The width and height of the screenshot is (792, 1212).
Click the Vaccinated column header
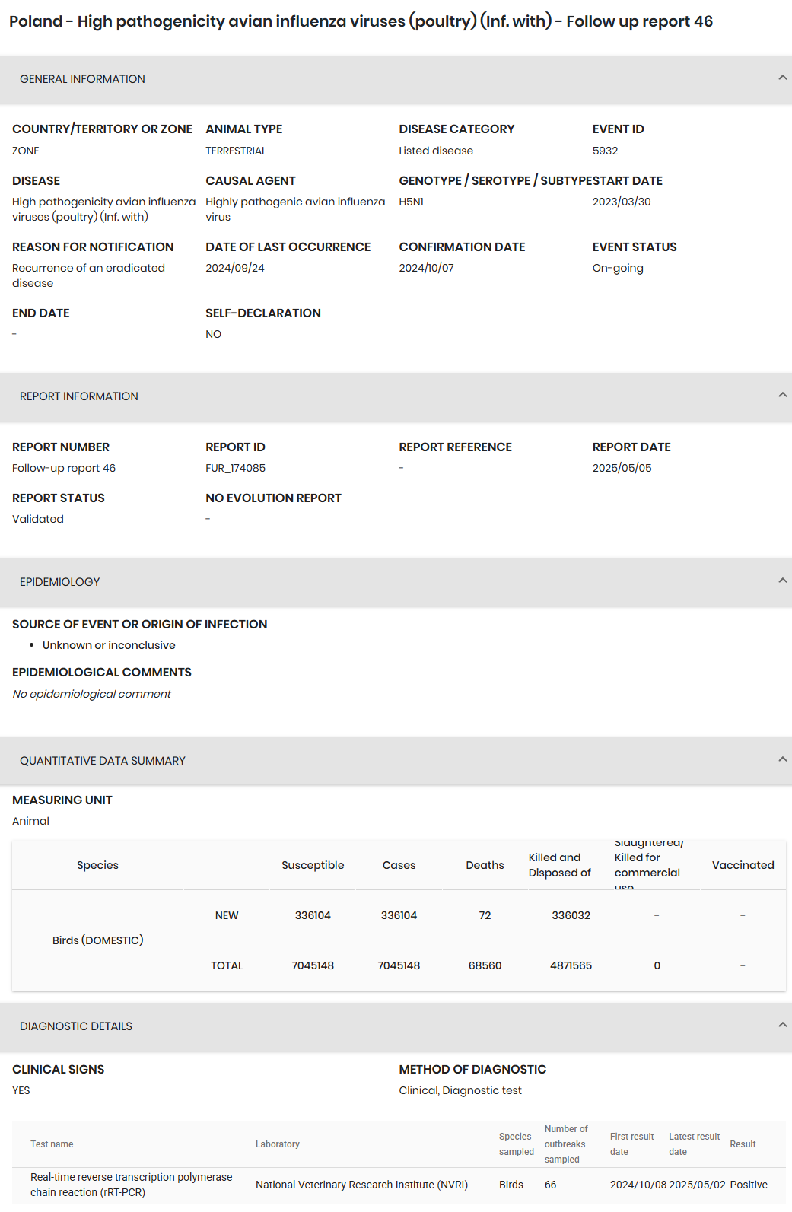(x=743, y=865)
